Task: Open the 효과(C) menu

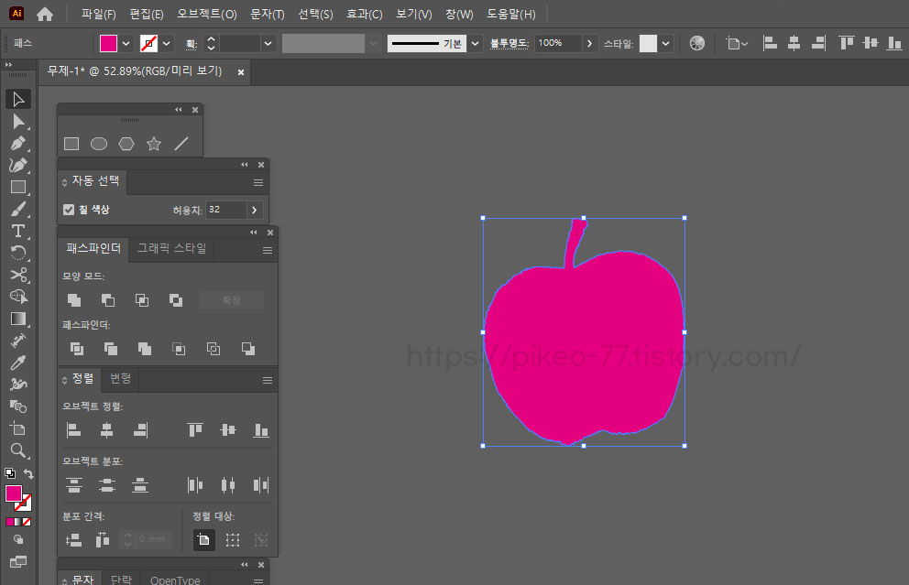Action: 364,14
